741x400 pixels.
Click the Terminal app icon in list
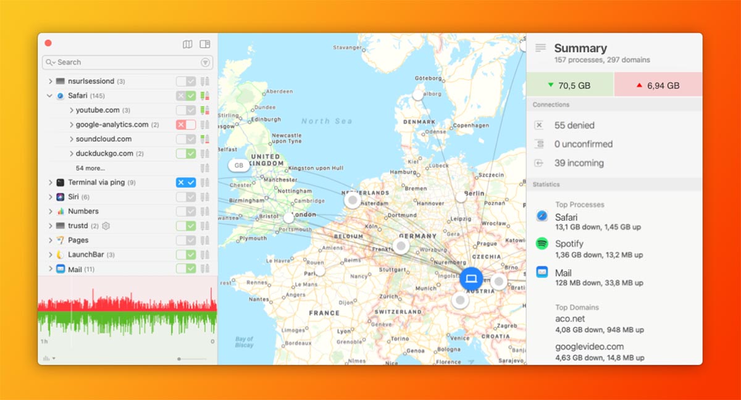click(x=60, y=183)
